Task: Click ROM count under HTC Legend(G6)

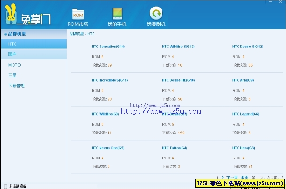Action: [x=243, y=125]
